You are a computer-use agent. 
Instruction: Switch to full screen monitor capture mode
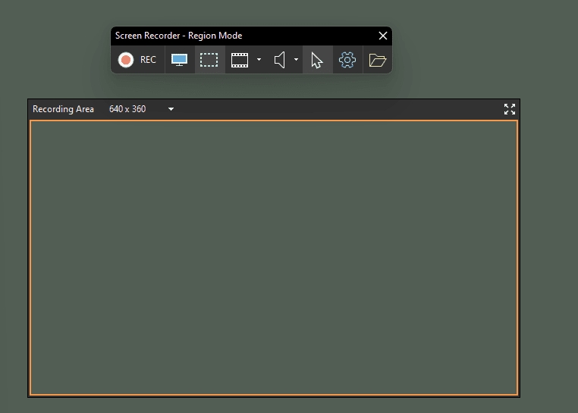pos(180,60)
